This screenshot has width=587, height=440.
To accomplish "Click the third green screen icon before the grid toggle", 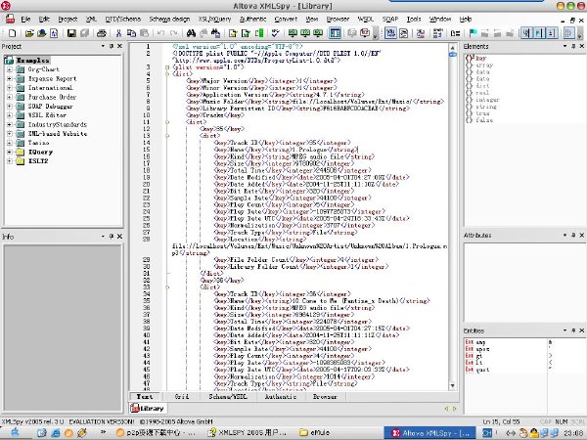I will (318, 33).
